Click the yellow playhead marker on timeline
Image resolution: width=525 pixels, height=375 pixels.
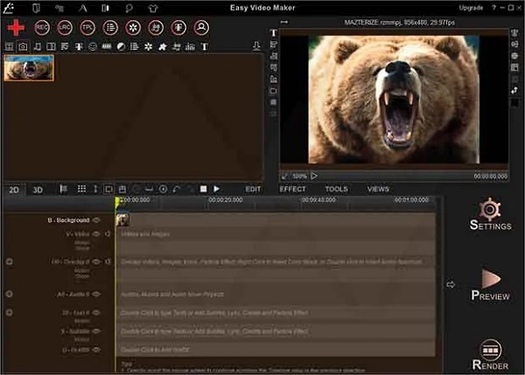(118, 201)
